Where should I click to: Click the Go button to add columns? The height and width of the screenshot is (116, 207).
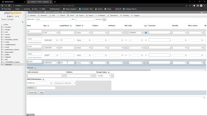point(104,19)
